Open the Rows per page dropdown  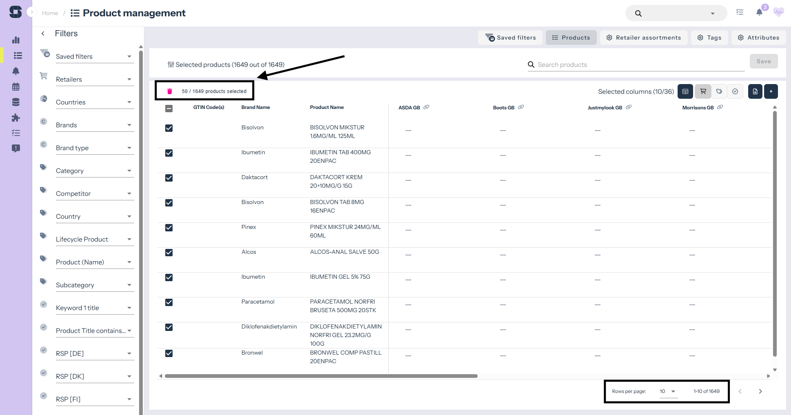pyautogui.click(x=668, y=391)
